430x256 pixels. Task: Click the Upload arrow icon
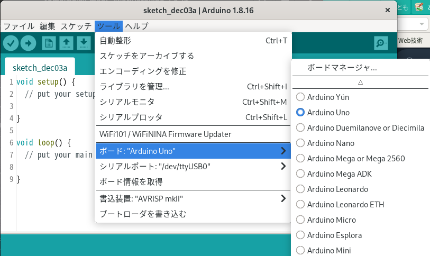(x=28, y=43)
